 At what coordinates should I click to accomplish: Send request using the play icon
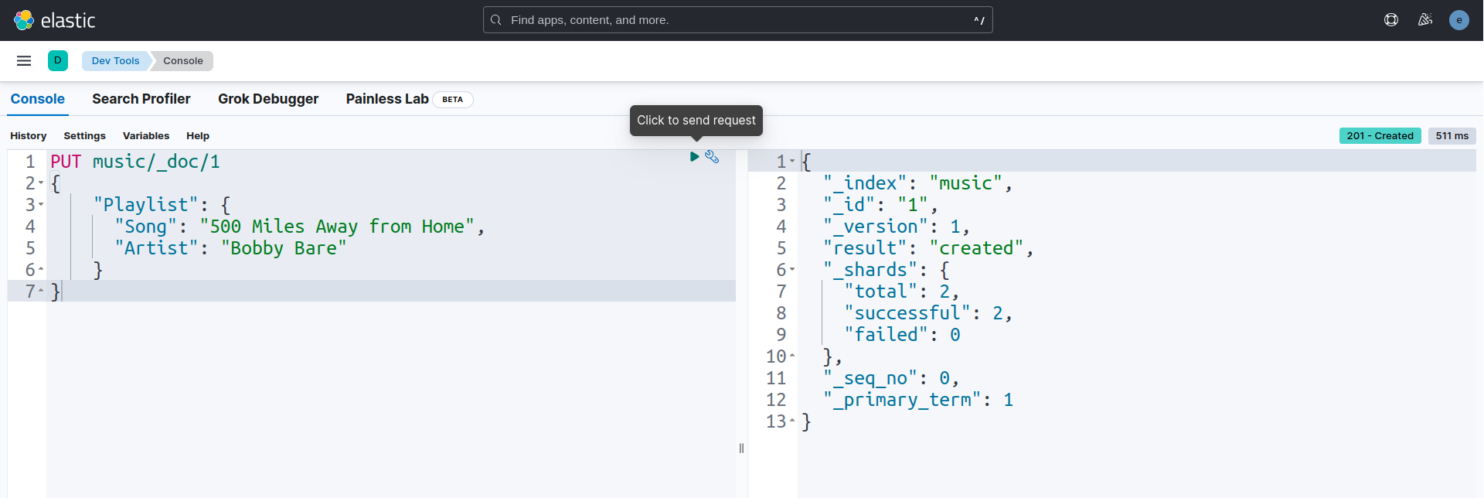[x=694, y=157]
